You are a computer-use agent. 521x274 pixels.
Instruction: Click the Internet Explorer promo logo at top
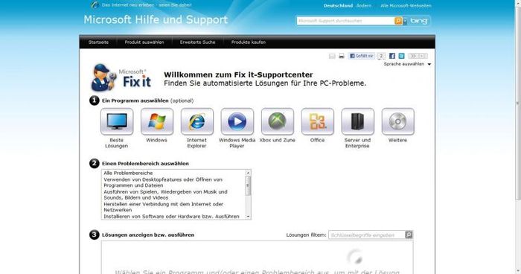[95, 4]
